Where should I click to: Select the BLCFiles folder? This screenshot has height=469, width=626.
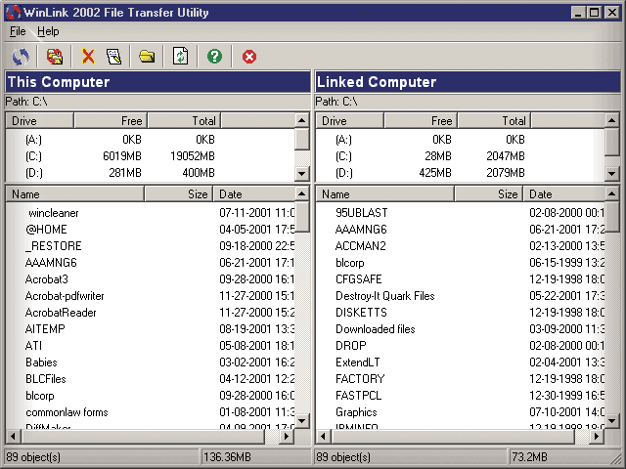tap(46, 379)
